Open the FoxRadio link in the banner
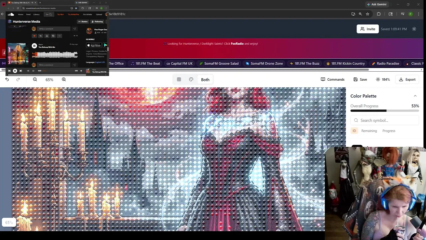The height and width of the screenshot is (240, 426). coord(237,44)
